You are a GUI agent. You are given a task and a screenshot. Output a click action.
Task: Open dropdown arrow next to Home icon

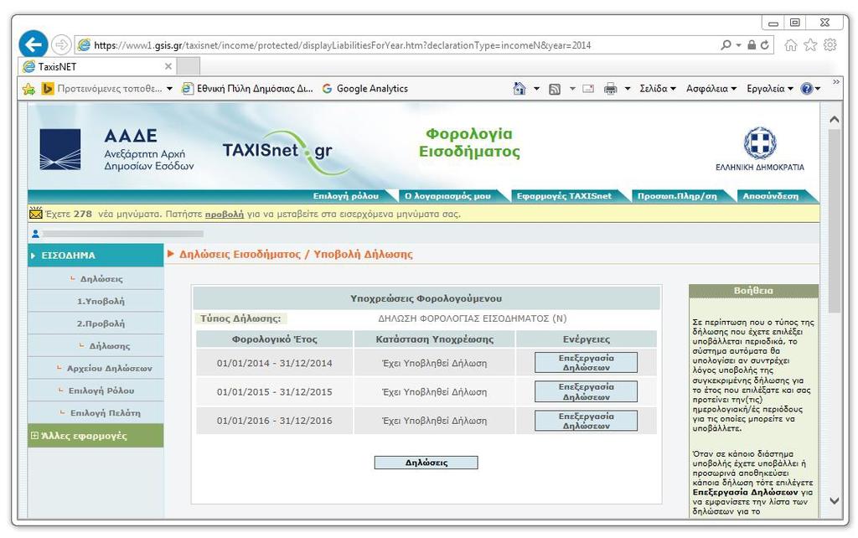click(x=536, y=89)
